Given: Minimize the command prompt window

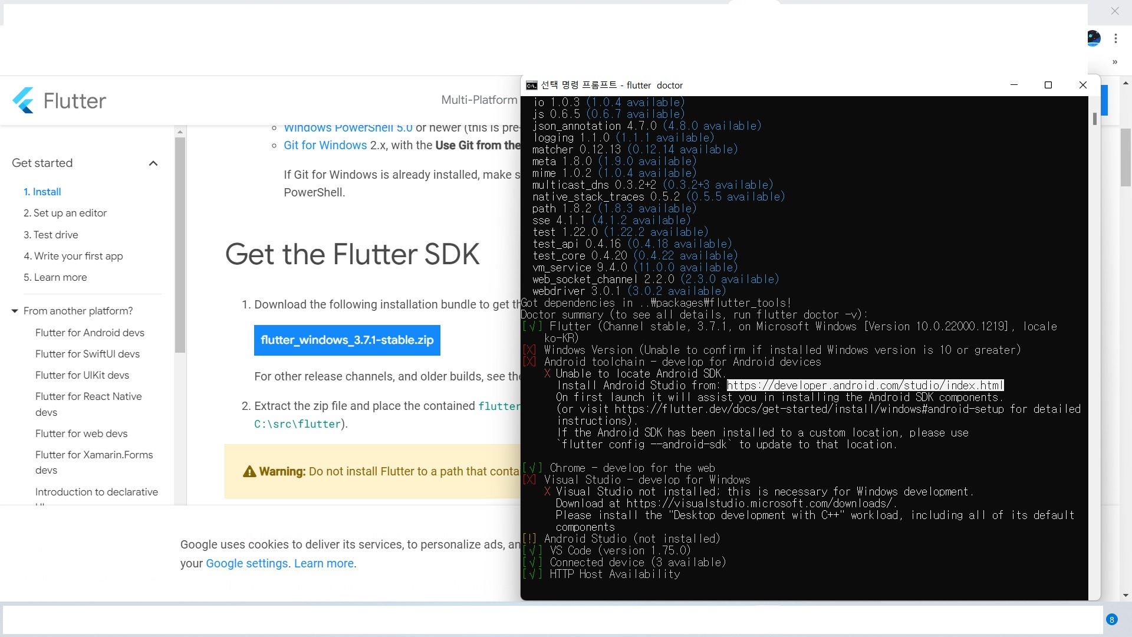Looking at the screenshot, I should (1014, 85).
